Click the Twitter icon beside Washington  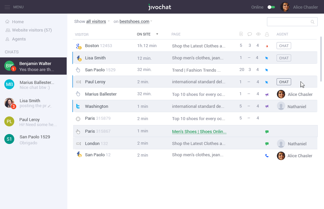78,106
